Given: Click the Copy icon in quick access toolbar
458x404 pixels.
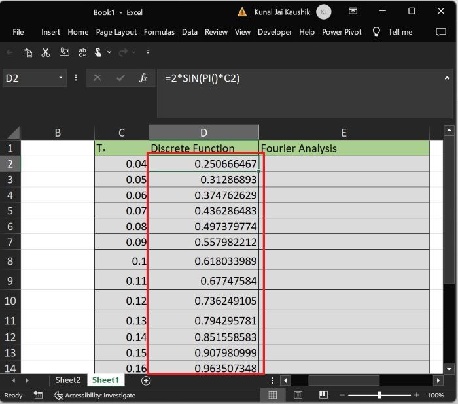Looking at the screenshot, I should 27,52.
